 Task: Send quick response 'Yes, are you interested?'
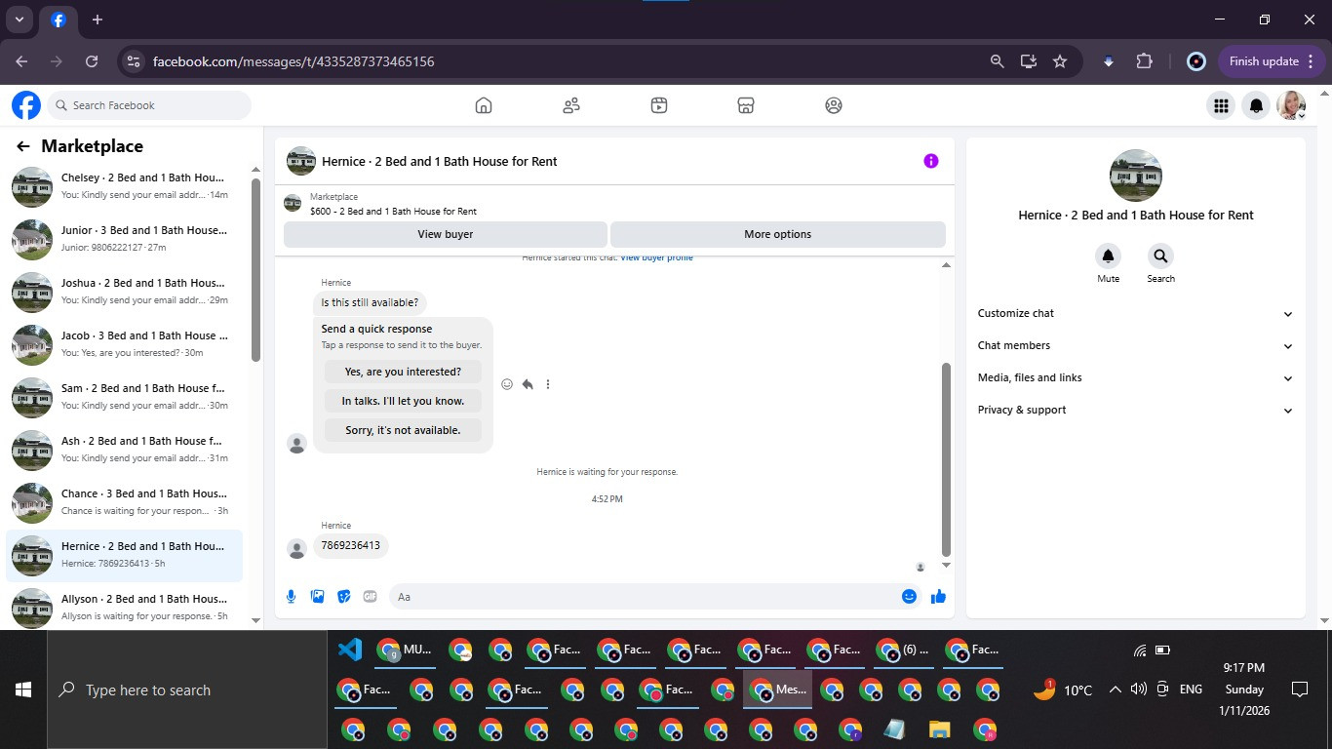[x=403, y=372]
